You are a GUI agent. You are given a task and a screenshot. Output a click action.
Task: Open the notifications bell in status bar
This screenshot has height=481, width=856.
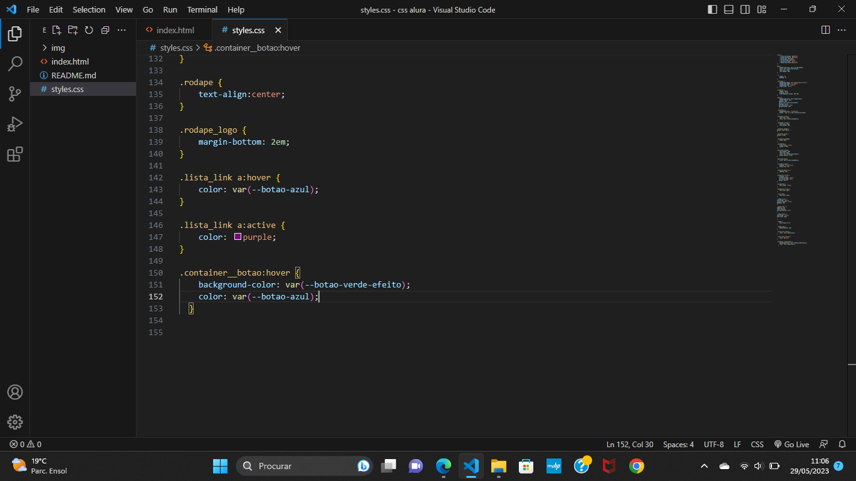842,444
